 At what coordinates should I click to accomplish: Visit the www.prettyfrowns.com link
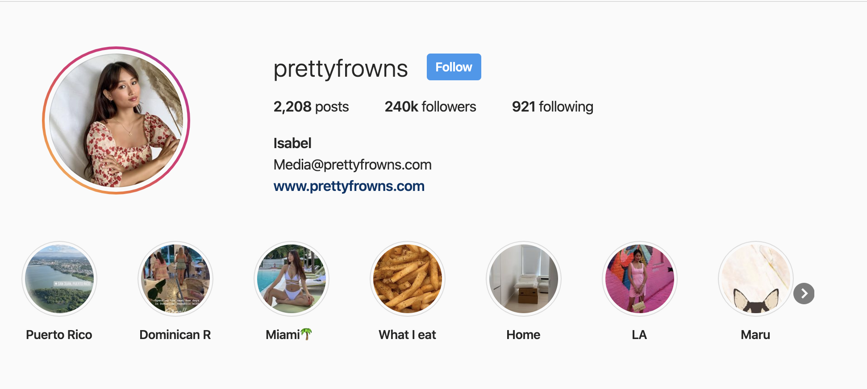(x=349, y=186)
